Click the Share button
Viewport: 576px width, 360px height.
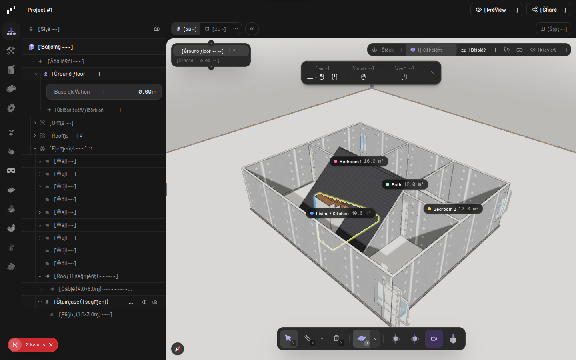click(x=549, y=10)
